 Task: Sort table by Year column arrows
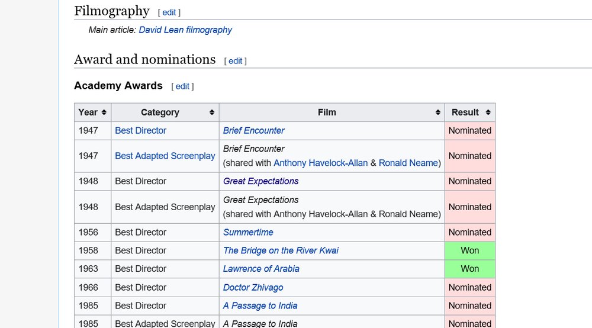[104, 112]
